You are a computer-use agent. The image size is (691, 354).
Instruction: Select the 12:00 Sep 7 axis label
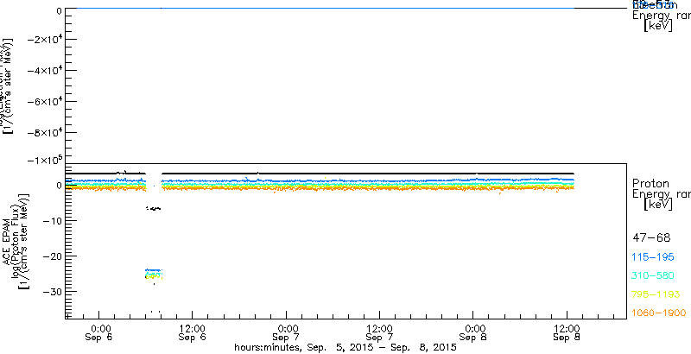point(379,333)
